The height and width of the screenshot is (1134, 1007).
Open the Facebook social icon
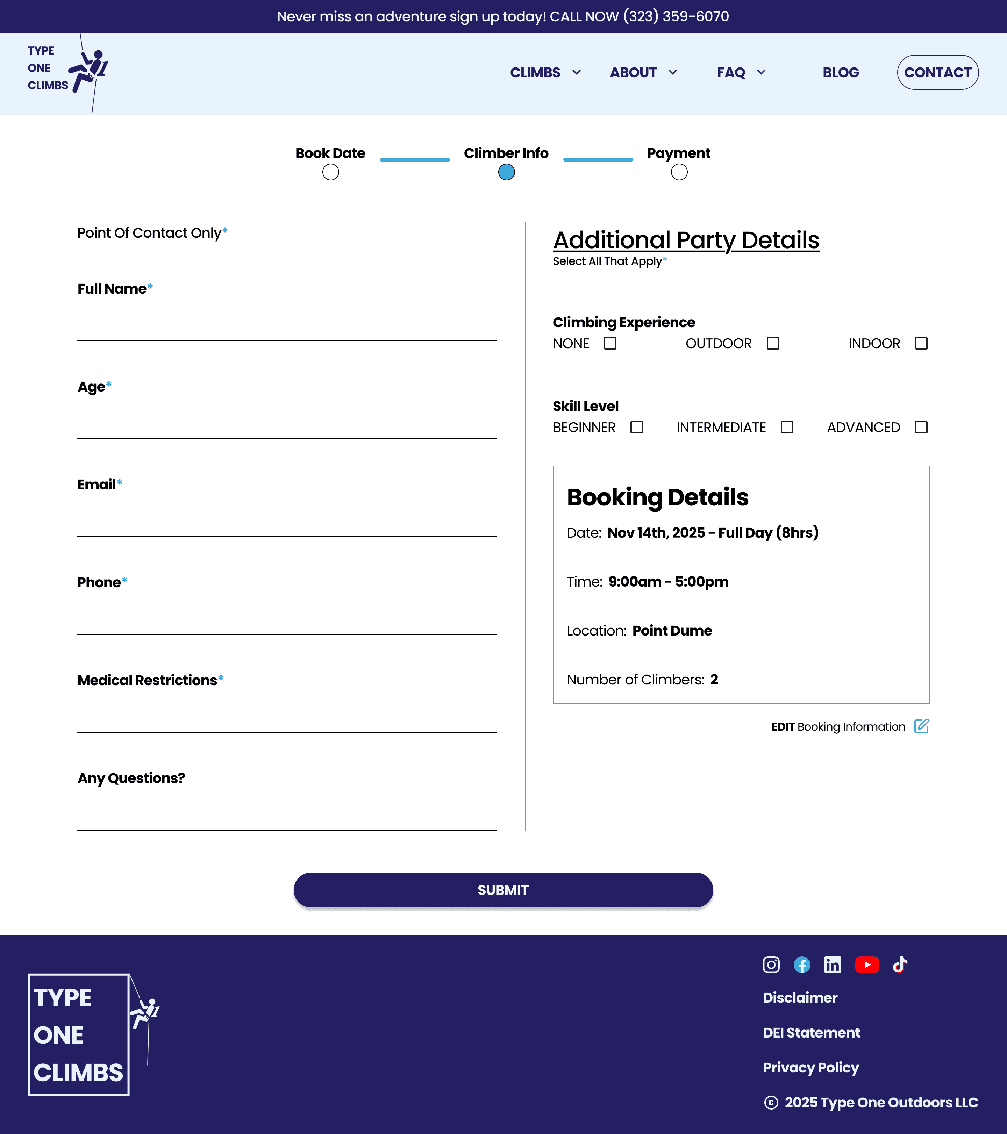tap(802, 965)
